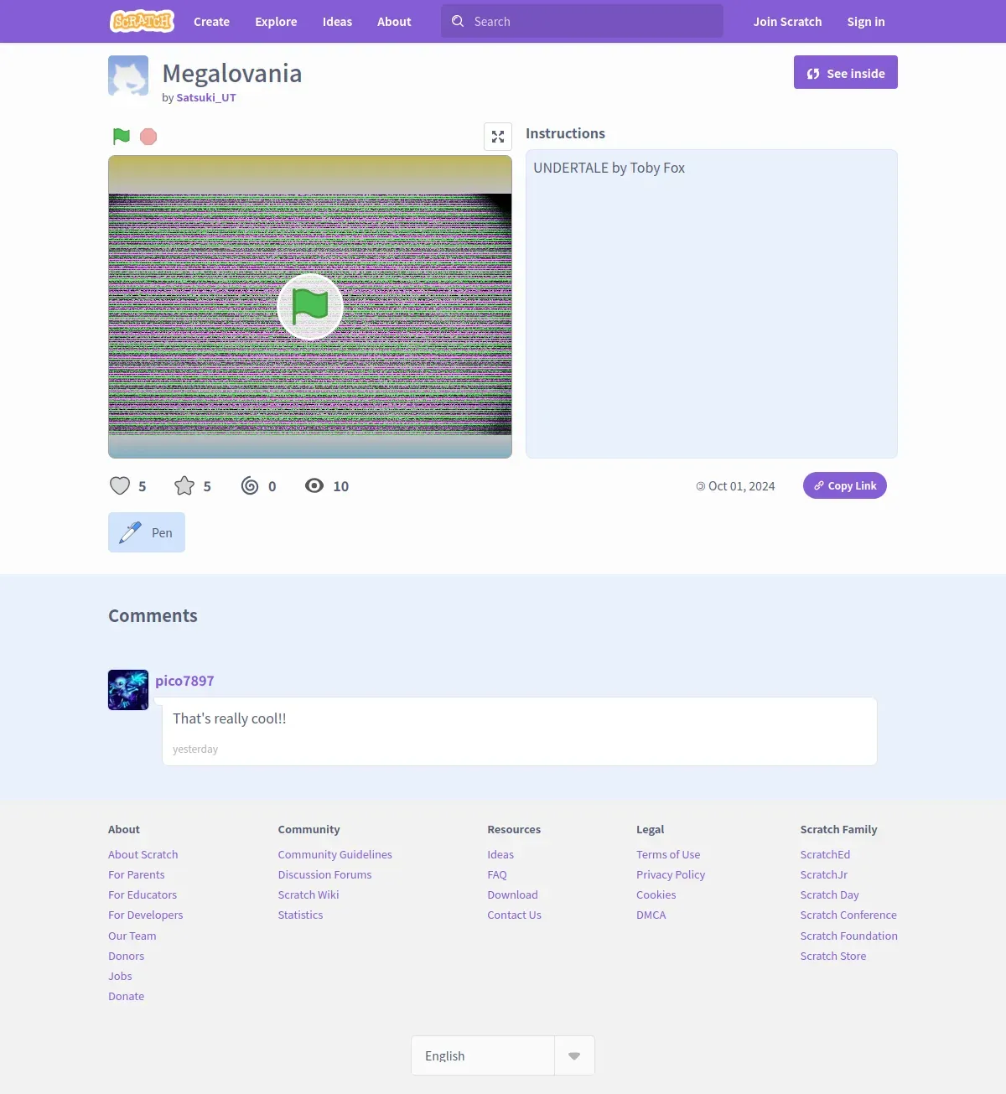
Task: Click the 'That's really cool!!' comment text
Action: pos(230,718)
